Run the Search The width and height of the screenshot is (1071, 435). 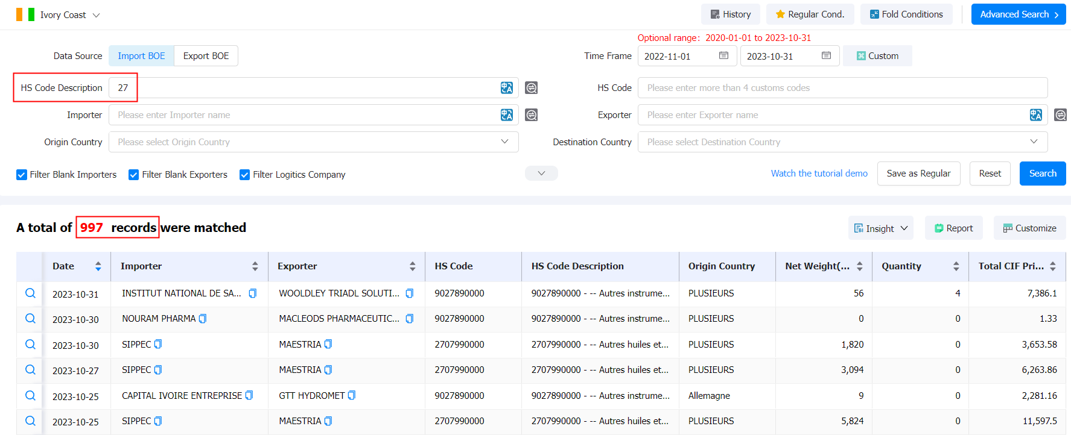[1043, 174]
